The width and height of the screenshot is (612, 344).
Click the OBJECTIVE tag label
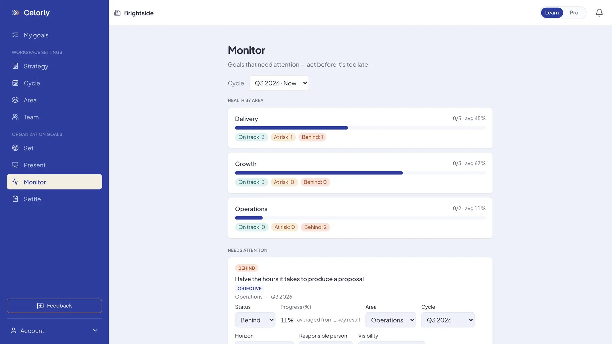coord(250,288)
